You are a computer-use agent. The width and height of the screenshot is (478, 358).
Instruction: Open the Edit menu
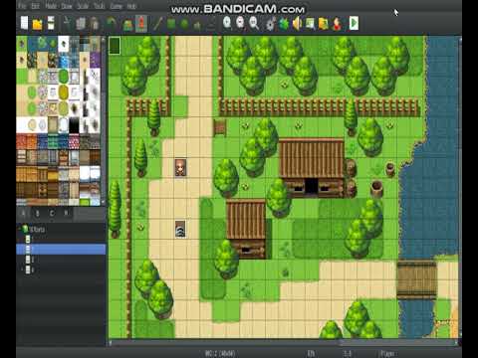[x=35, y=6]
